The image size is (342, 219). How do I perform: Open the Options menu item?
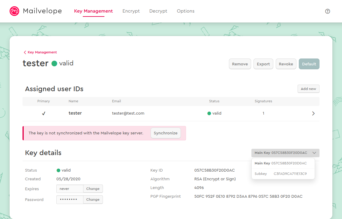pyautogui.click(x=185, y=11)
